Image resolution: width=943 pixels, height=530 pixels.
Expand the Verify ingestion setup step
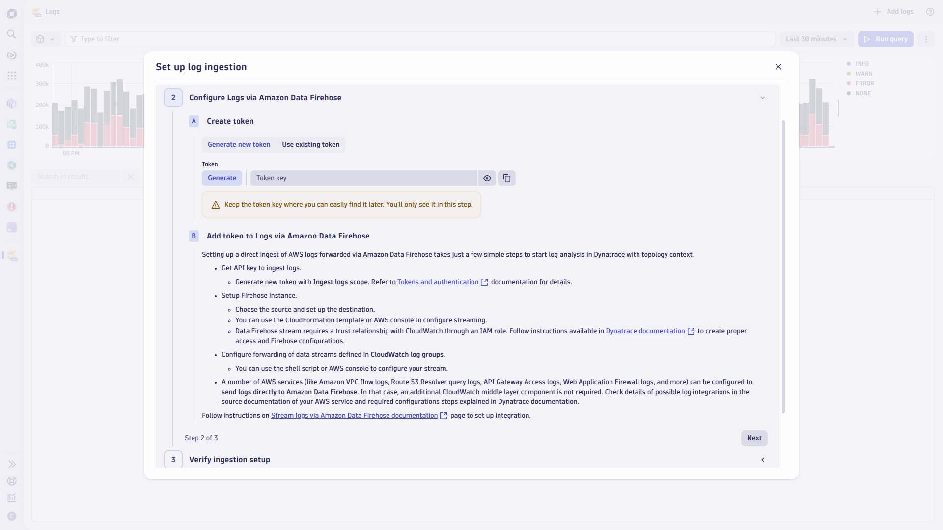click(x=763, y=460)
